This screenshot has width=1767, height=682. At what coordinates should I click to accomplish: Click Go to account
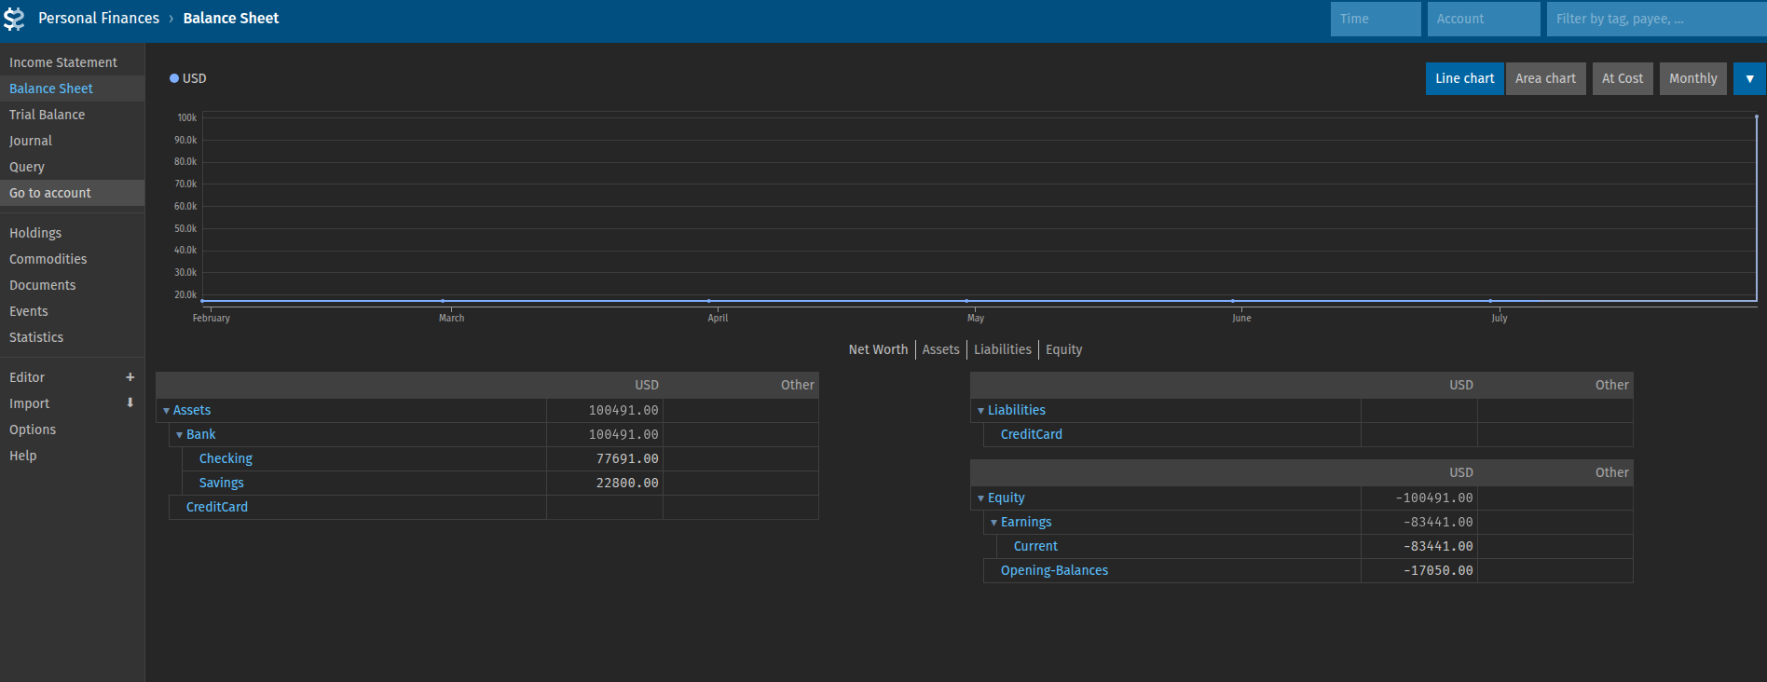pos(72,193)
